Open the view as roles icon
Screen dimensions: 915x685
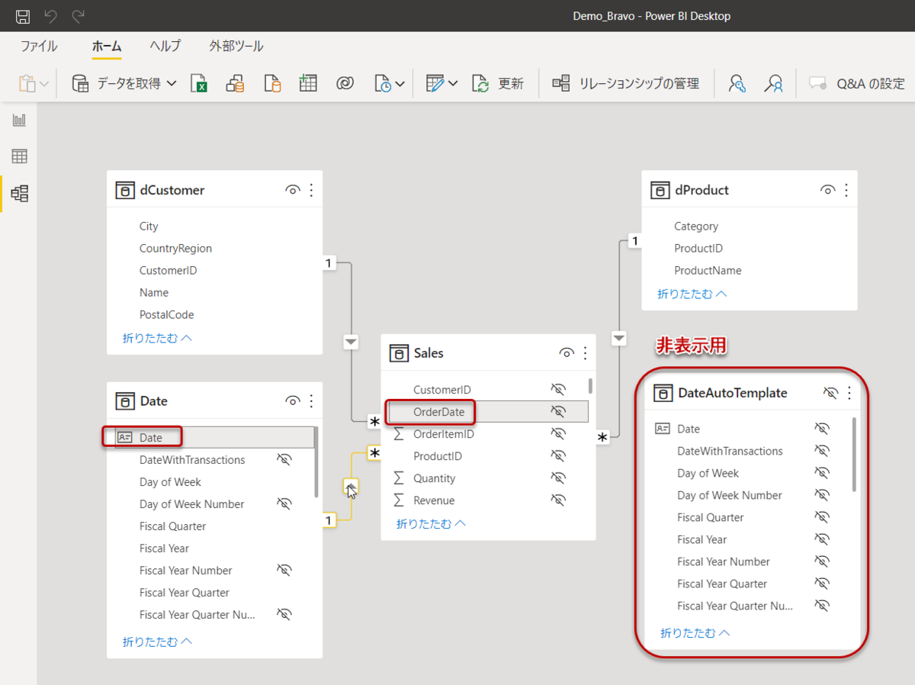pos(774,84)
